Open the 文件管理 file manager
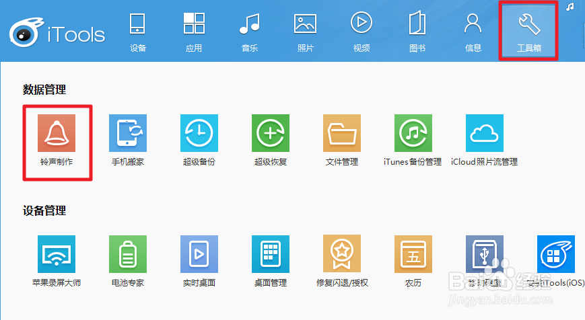585x320 pixels. click(342, 133)
